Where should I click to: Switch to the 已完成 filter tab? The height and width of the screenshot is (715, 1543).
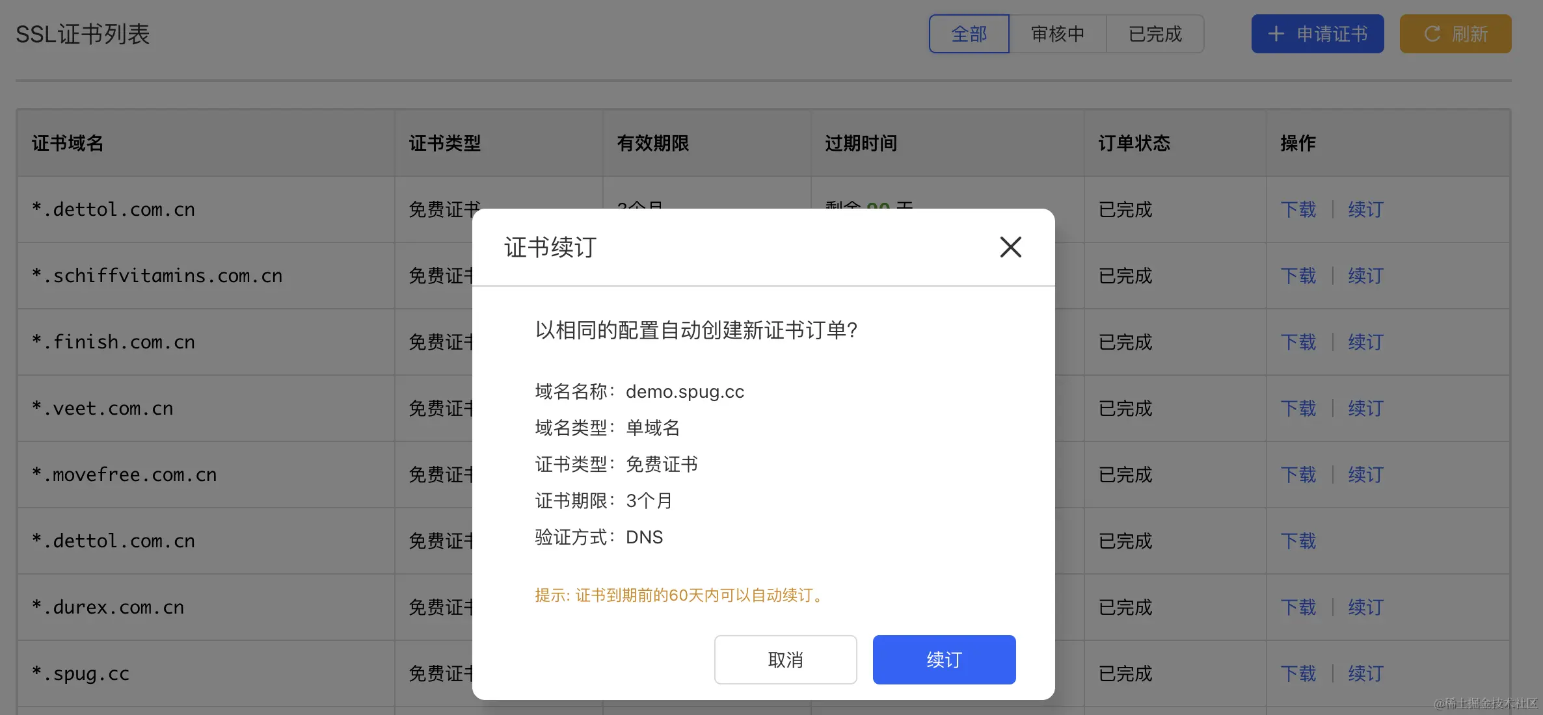click(x=1155, y=34)
